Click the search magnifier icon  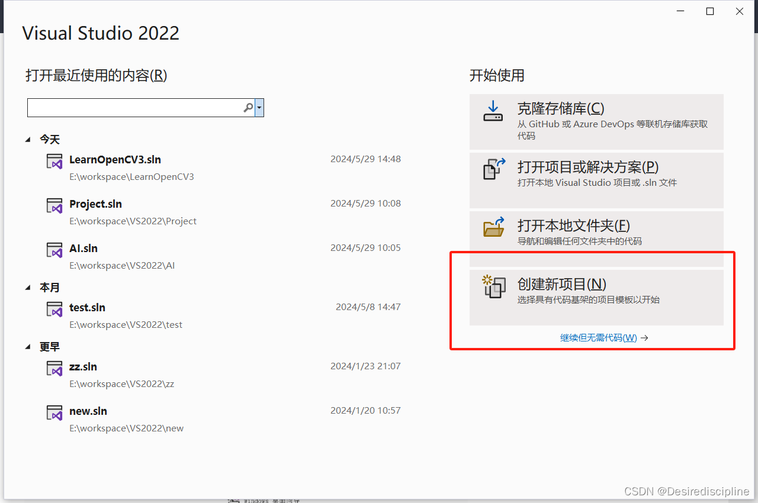pyautogui.click(x=248, y=108)
